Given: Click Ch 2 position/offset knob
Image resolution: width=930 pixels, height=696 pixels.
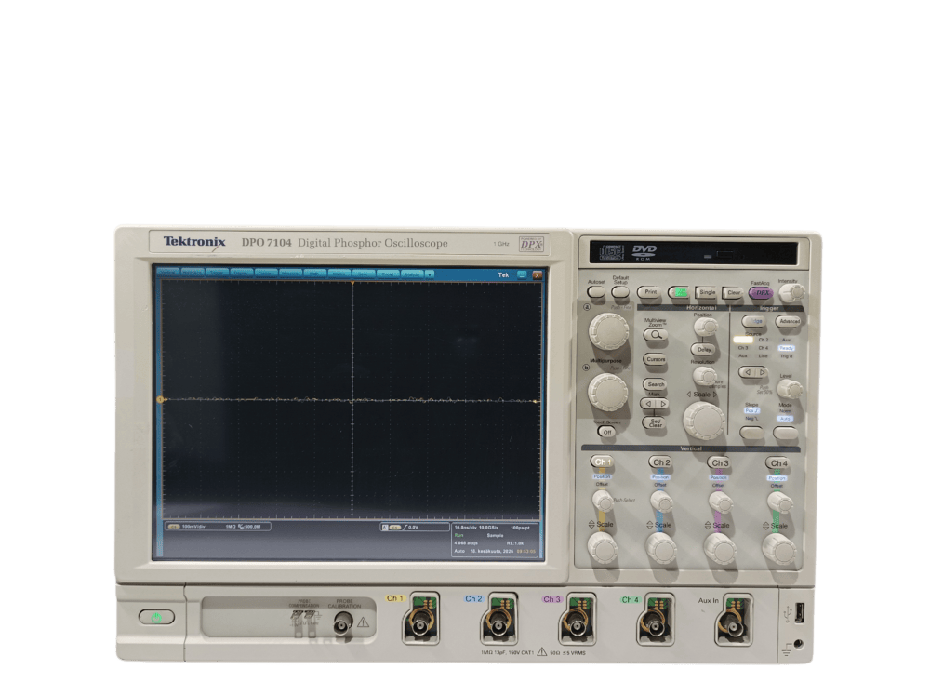Looking at the screenshot, I should click(661, 502).
